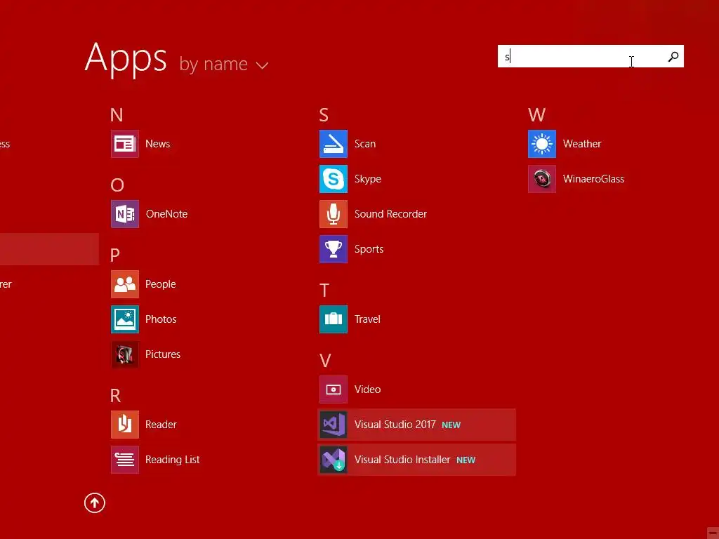Open the Reader app icon
The image size is (719, 539).
(x=125, y=425)
